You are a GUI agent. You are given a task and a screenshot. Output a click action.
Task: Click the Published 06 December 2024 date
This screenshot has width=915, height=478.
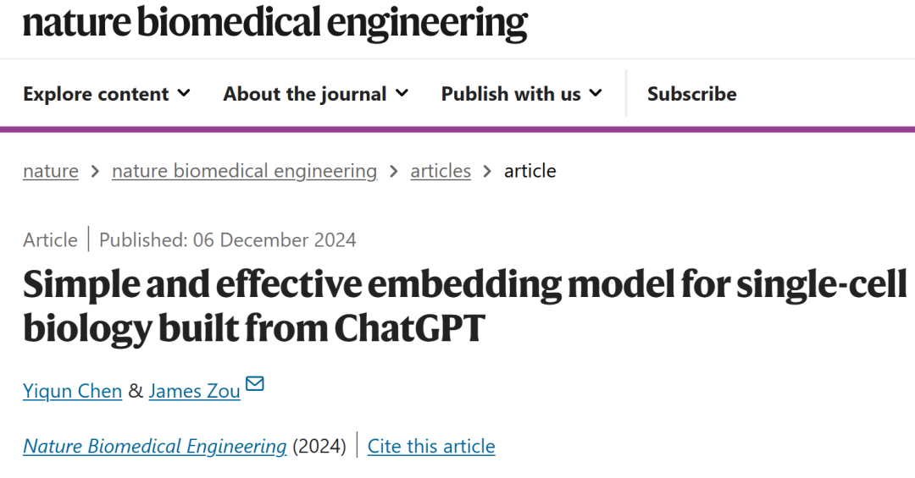[228, 239]
